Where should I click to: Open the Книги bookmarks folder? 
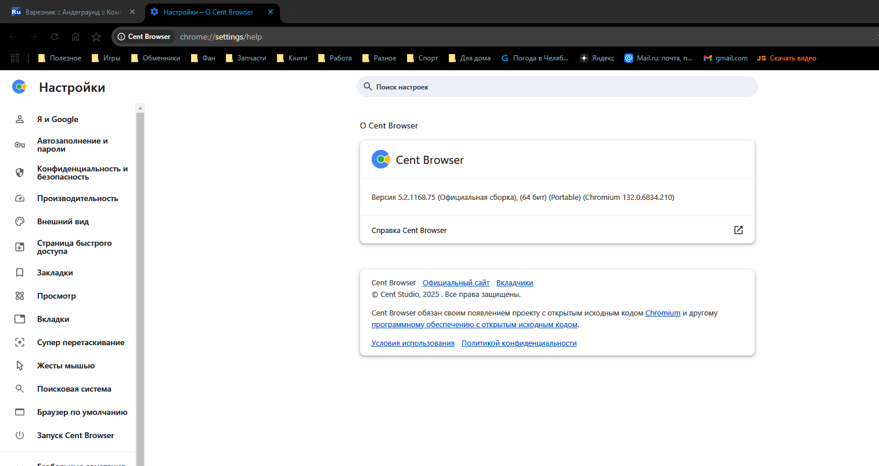coord(292,58)
